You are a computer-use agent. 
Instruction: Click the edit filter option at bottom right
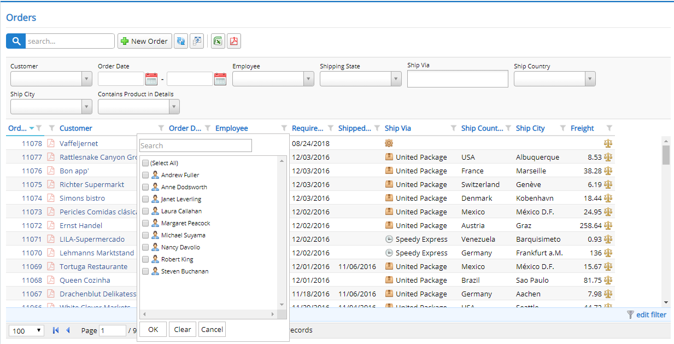651,314
